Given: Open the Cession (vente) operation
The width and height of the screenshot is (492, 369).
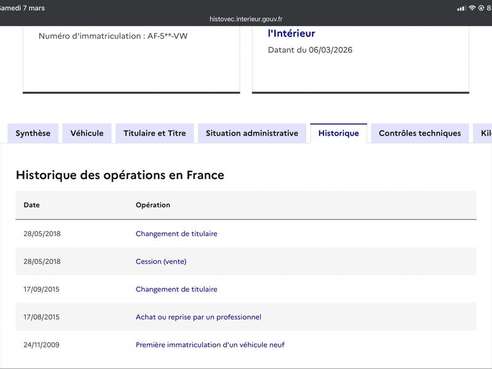Looking at the screenshot, I should (161, 261).
